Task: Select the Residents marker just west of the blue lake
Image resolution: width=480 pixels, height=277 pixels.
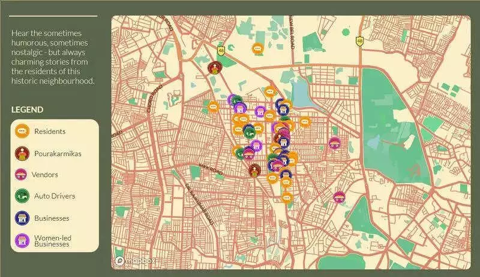Action: (x=270, y=92)
